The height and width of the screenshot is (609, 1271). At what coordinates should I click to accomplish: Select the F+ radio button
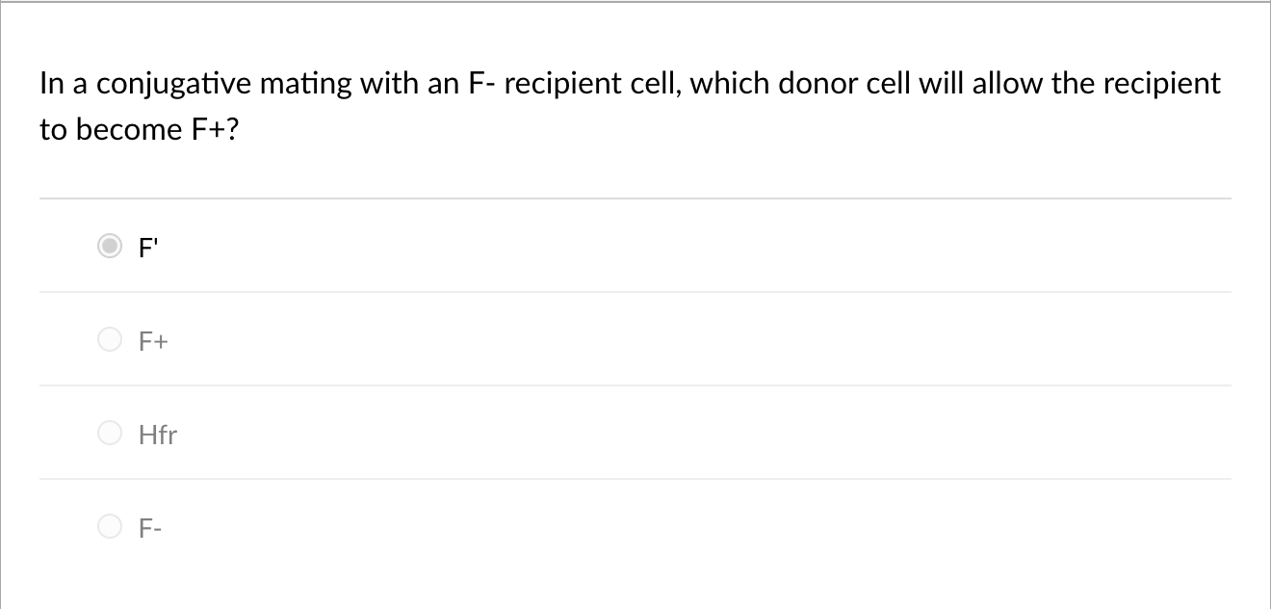[x=112, y=340]
